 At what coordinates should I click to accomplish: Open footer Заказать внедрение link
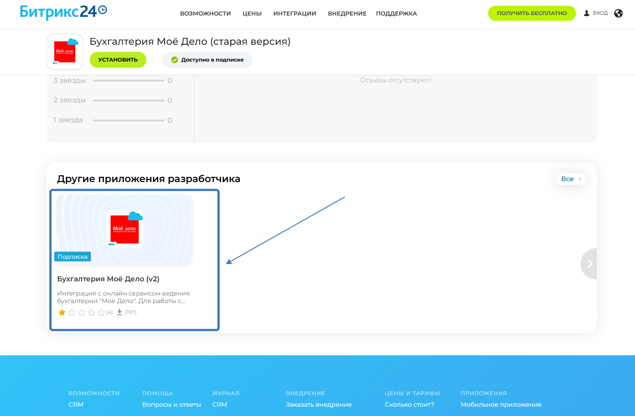pyautogui.click(x=319, y=404)
